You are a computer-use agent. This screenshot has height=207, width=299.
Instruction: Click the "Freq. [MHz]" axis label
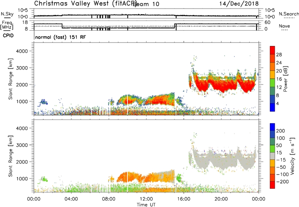point(7,25)
